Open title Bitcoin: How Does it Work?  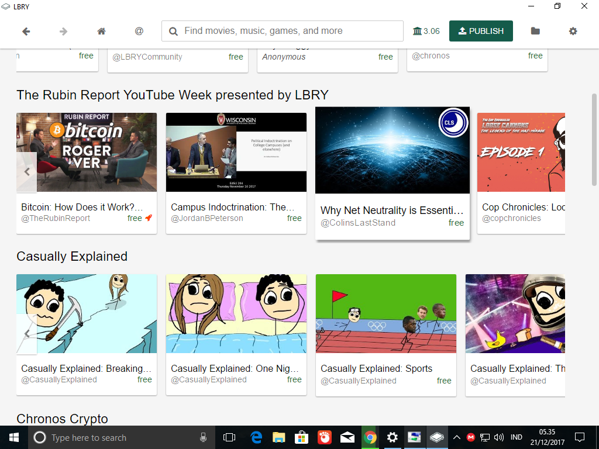coord(82,208)
